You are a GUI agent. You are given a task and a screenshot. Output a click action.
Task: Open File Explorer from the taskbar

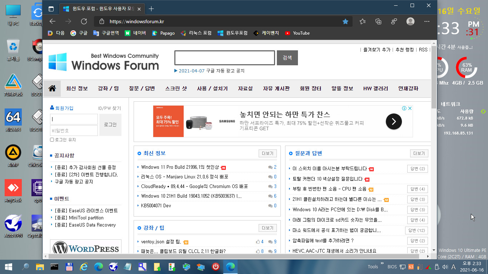coord(39,267)
